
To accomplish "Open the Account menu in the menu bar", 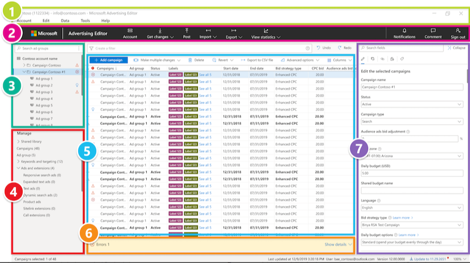I will 24,21.
